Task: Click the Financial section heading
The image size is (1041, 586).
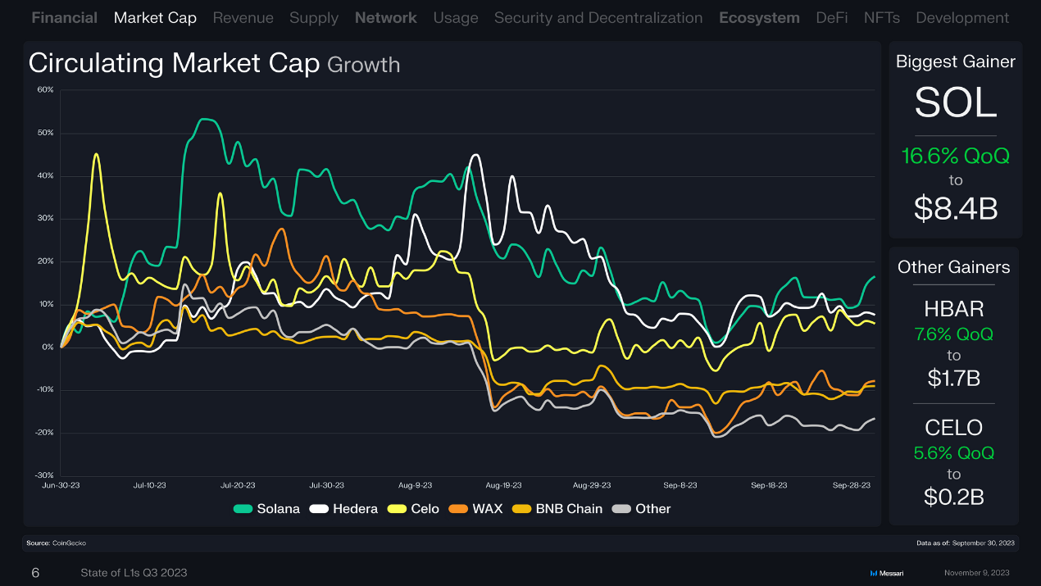Action: [64, 17]
